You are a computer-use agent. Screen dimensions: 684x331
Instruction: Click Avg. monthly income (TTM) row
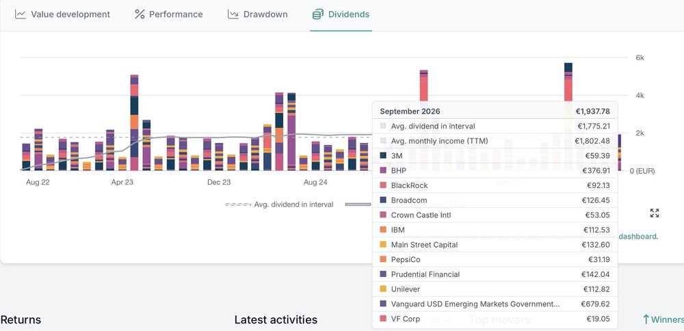[495, 141]
